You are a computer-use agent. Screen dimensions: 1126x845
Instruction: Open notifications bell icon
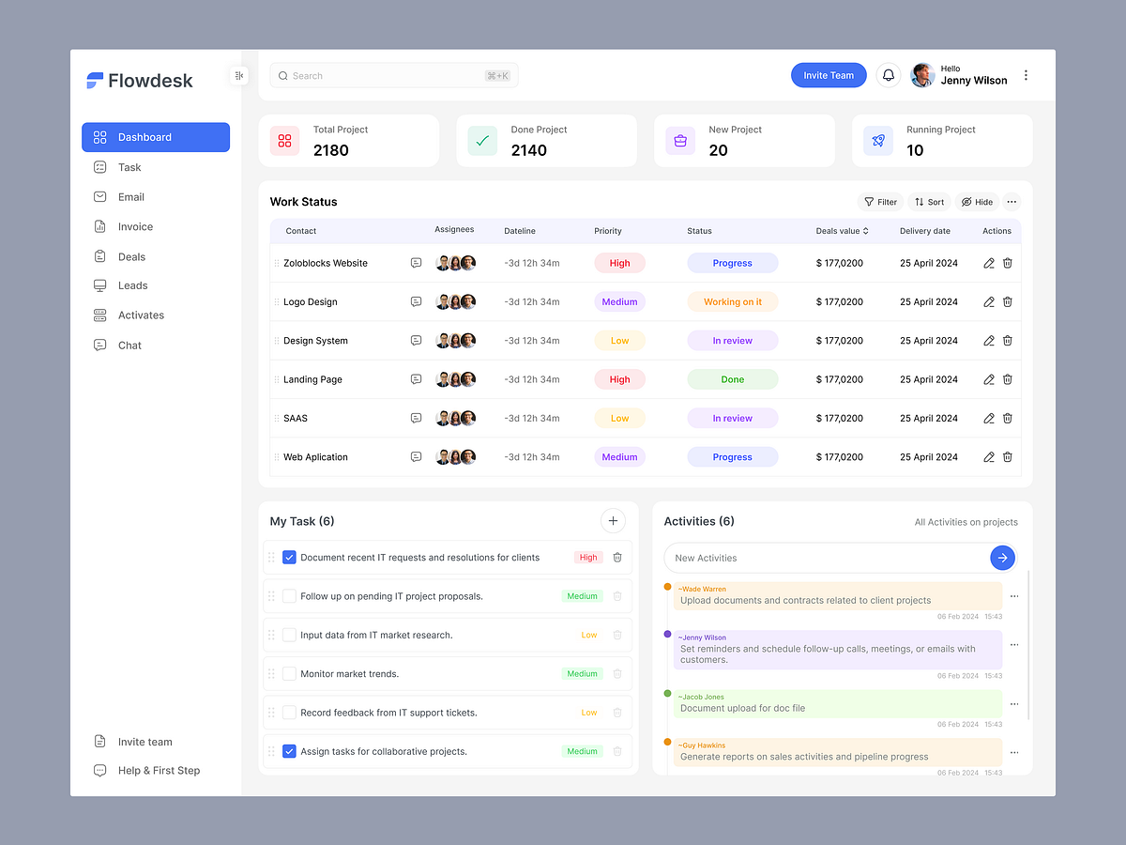pyautogui.click(x=889, y=75)
